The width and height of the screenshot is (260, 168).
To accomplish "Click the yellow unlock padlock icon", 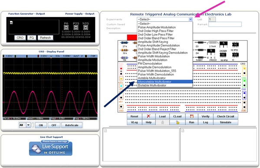I will tap(178, 122).
